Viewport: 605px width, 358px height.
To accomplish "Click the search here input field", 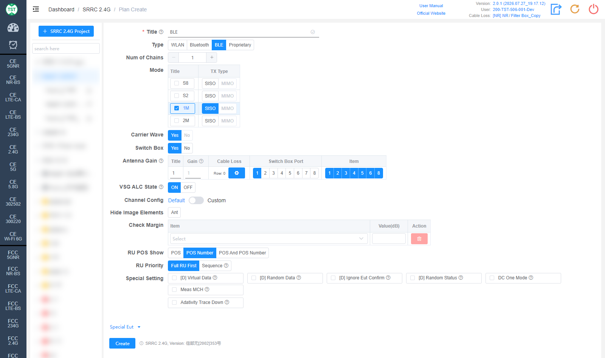I will tap(66, 48).
